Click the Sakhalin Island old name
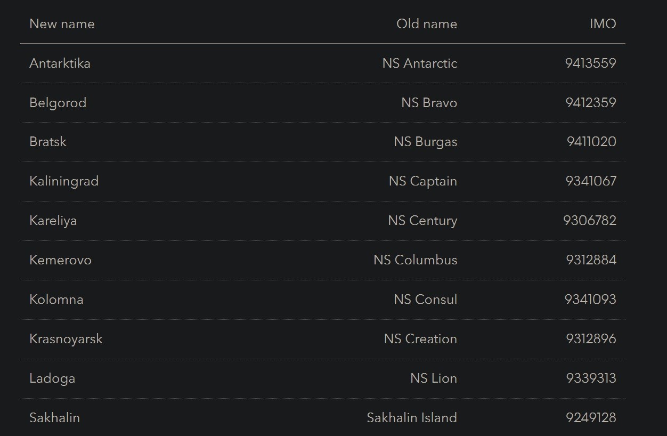This screenshot has height=436, width=667. (411, 418)
